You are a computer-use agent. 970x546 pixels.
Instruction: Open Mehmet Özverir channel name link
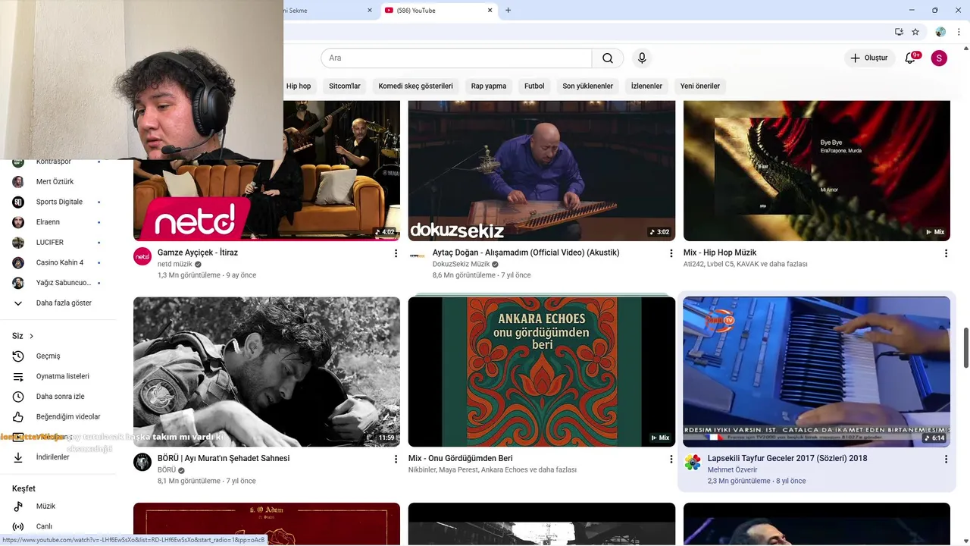pos(733,470)
